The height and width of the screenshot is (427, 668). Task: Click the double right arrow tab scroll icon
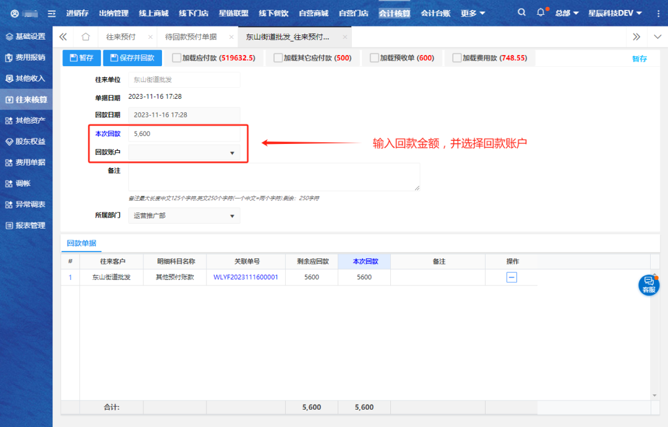coord(636,37)
